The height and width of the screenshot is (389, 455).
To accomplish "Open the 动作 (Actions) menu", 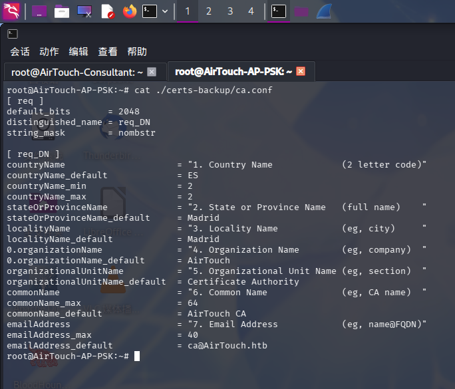I will 49,52.
